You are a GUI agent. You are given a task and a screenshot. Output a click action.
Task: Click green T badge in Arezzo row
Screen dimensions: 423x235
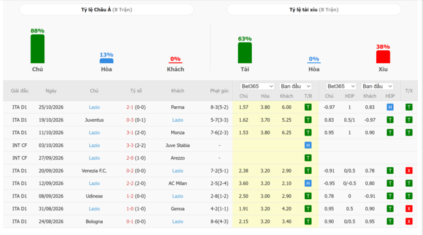(308, 158)
